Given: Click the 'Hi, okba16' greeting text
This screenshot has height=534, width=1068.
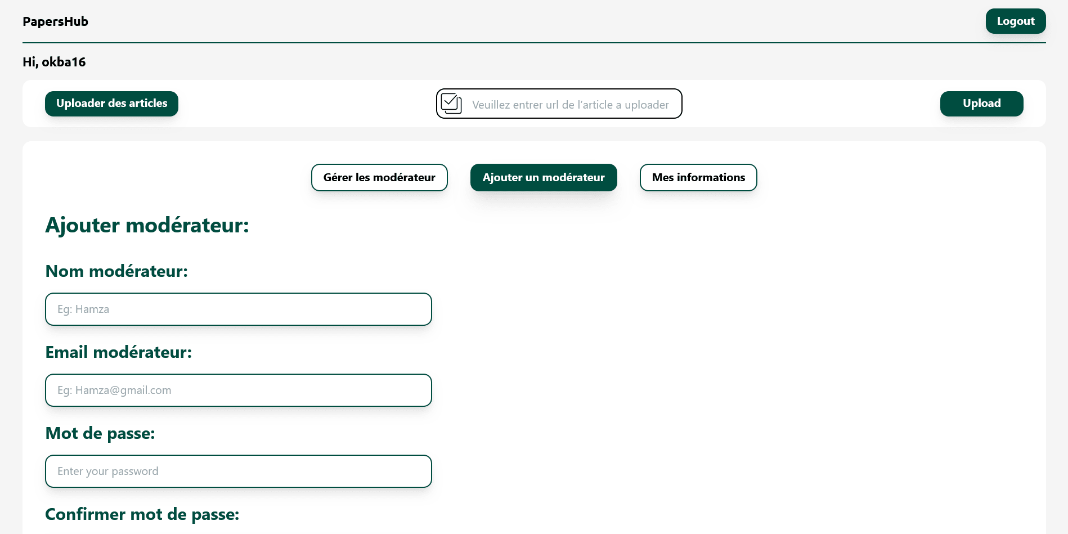Looking at the screenshot, I should (x=54, y=62).
